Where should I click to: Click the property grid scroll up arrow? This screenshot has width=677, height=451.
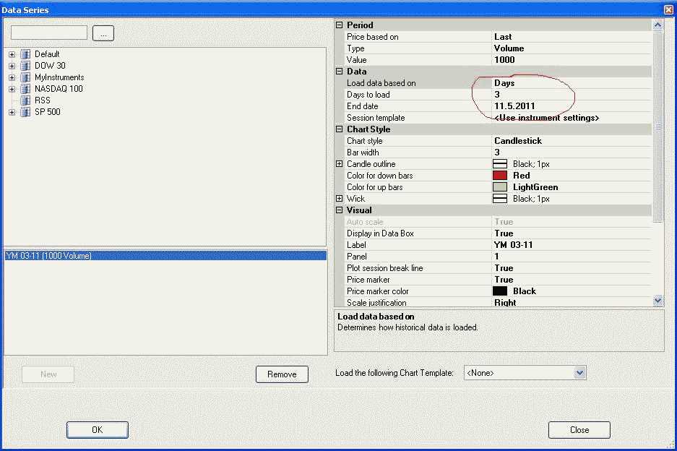657,25
